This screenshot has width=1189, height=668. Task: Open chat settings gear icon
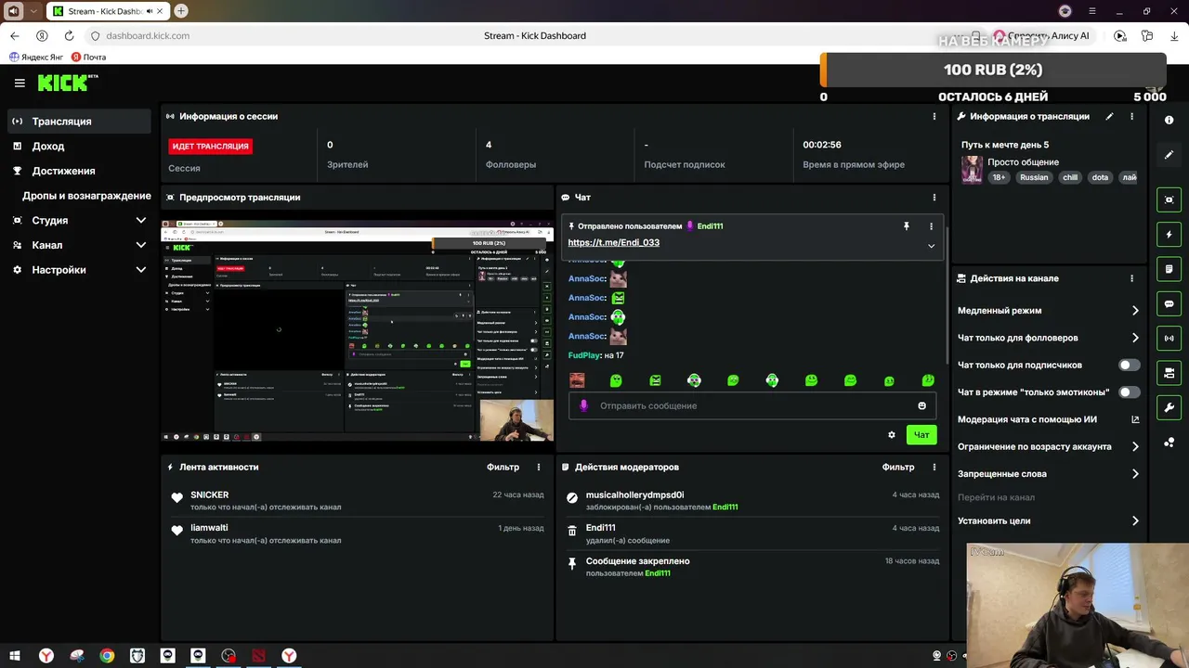[x=892, y=434]
